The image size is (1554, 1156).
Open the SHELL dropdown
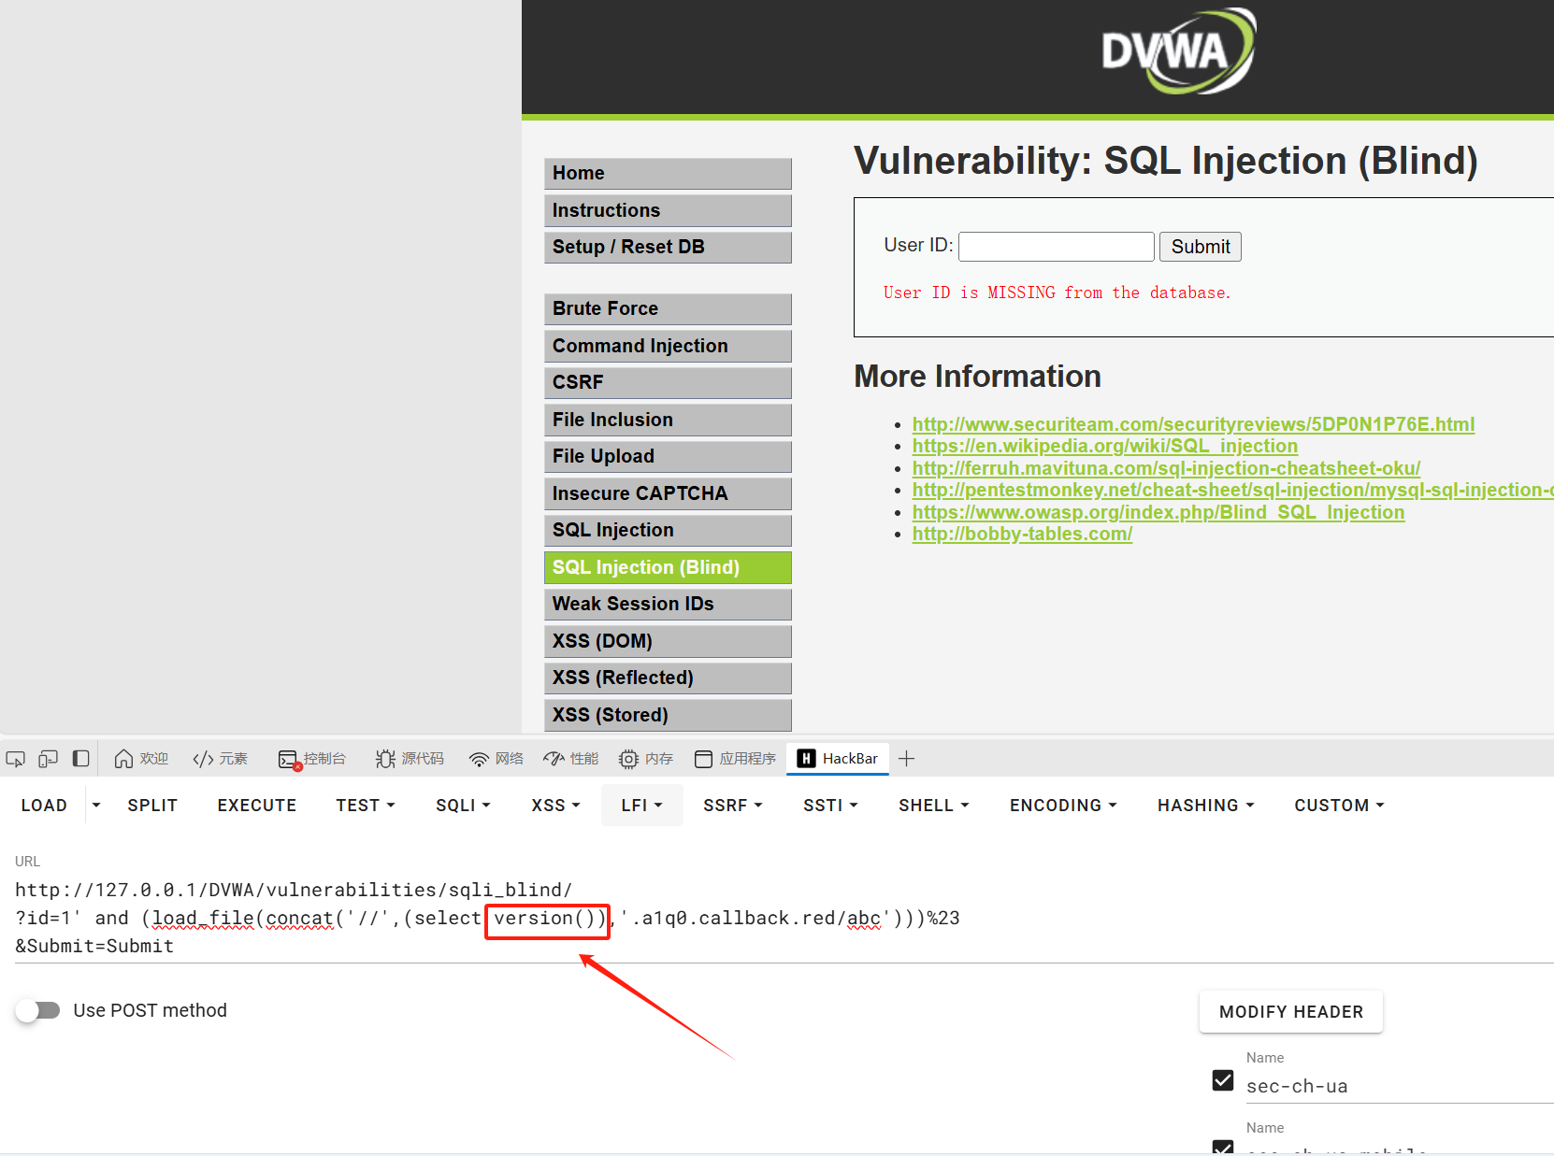tap(934, 806)
